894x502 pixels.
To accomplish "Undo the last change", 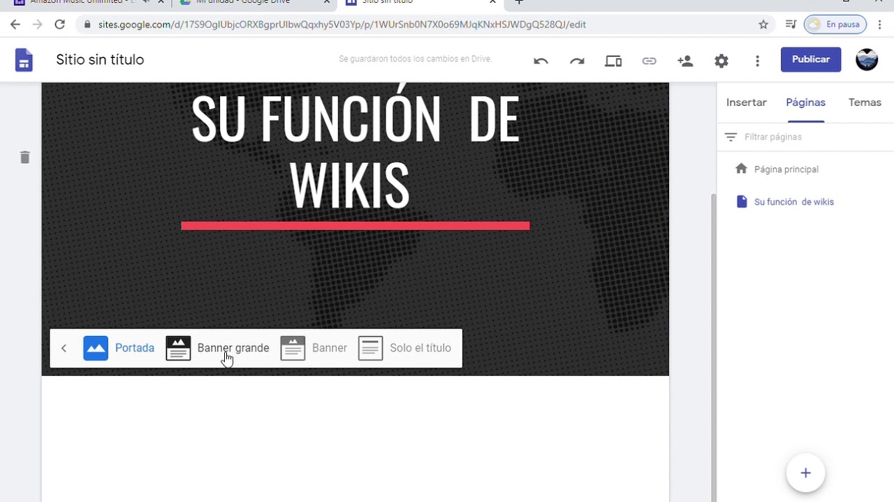I will click(x=541, y=61).
